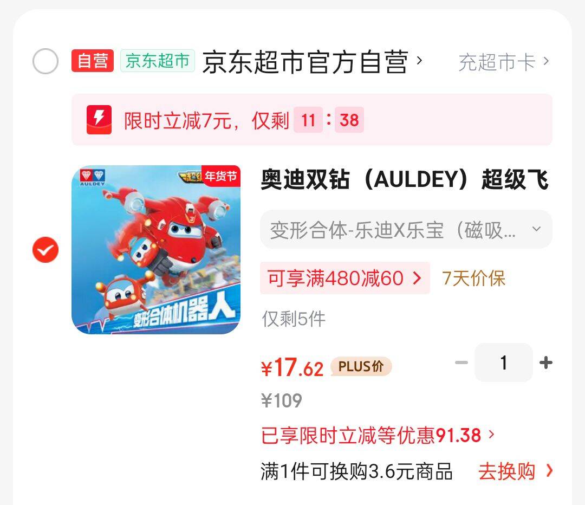Screen dimensions: 585x505
Task: Uncheck the red product selection checkmark
Action: pyautogui.click(x=45, y=250)
